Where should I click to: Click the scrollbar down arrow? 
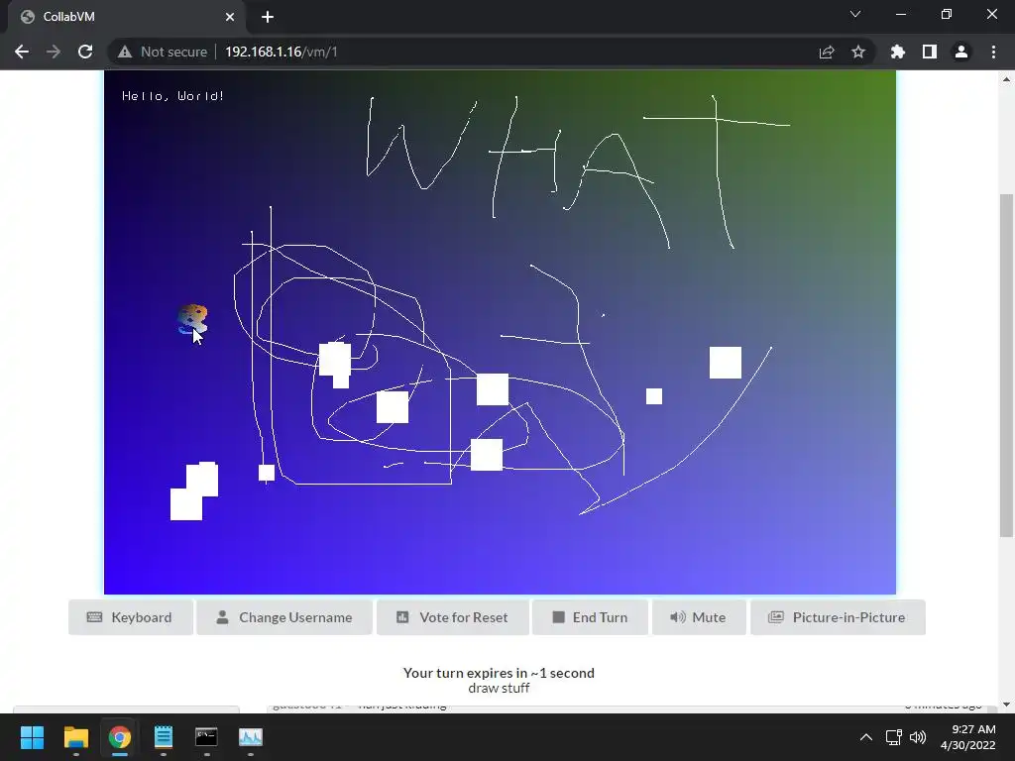pos(1006,705)
